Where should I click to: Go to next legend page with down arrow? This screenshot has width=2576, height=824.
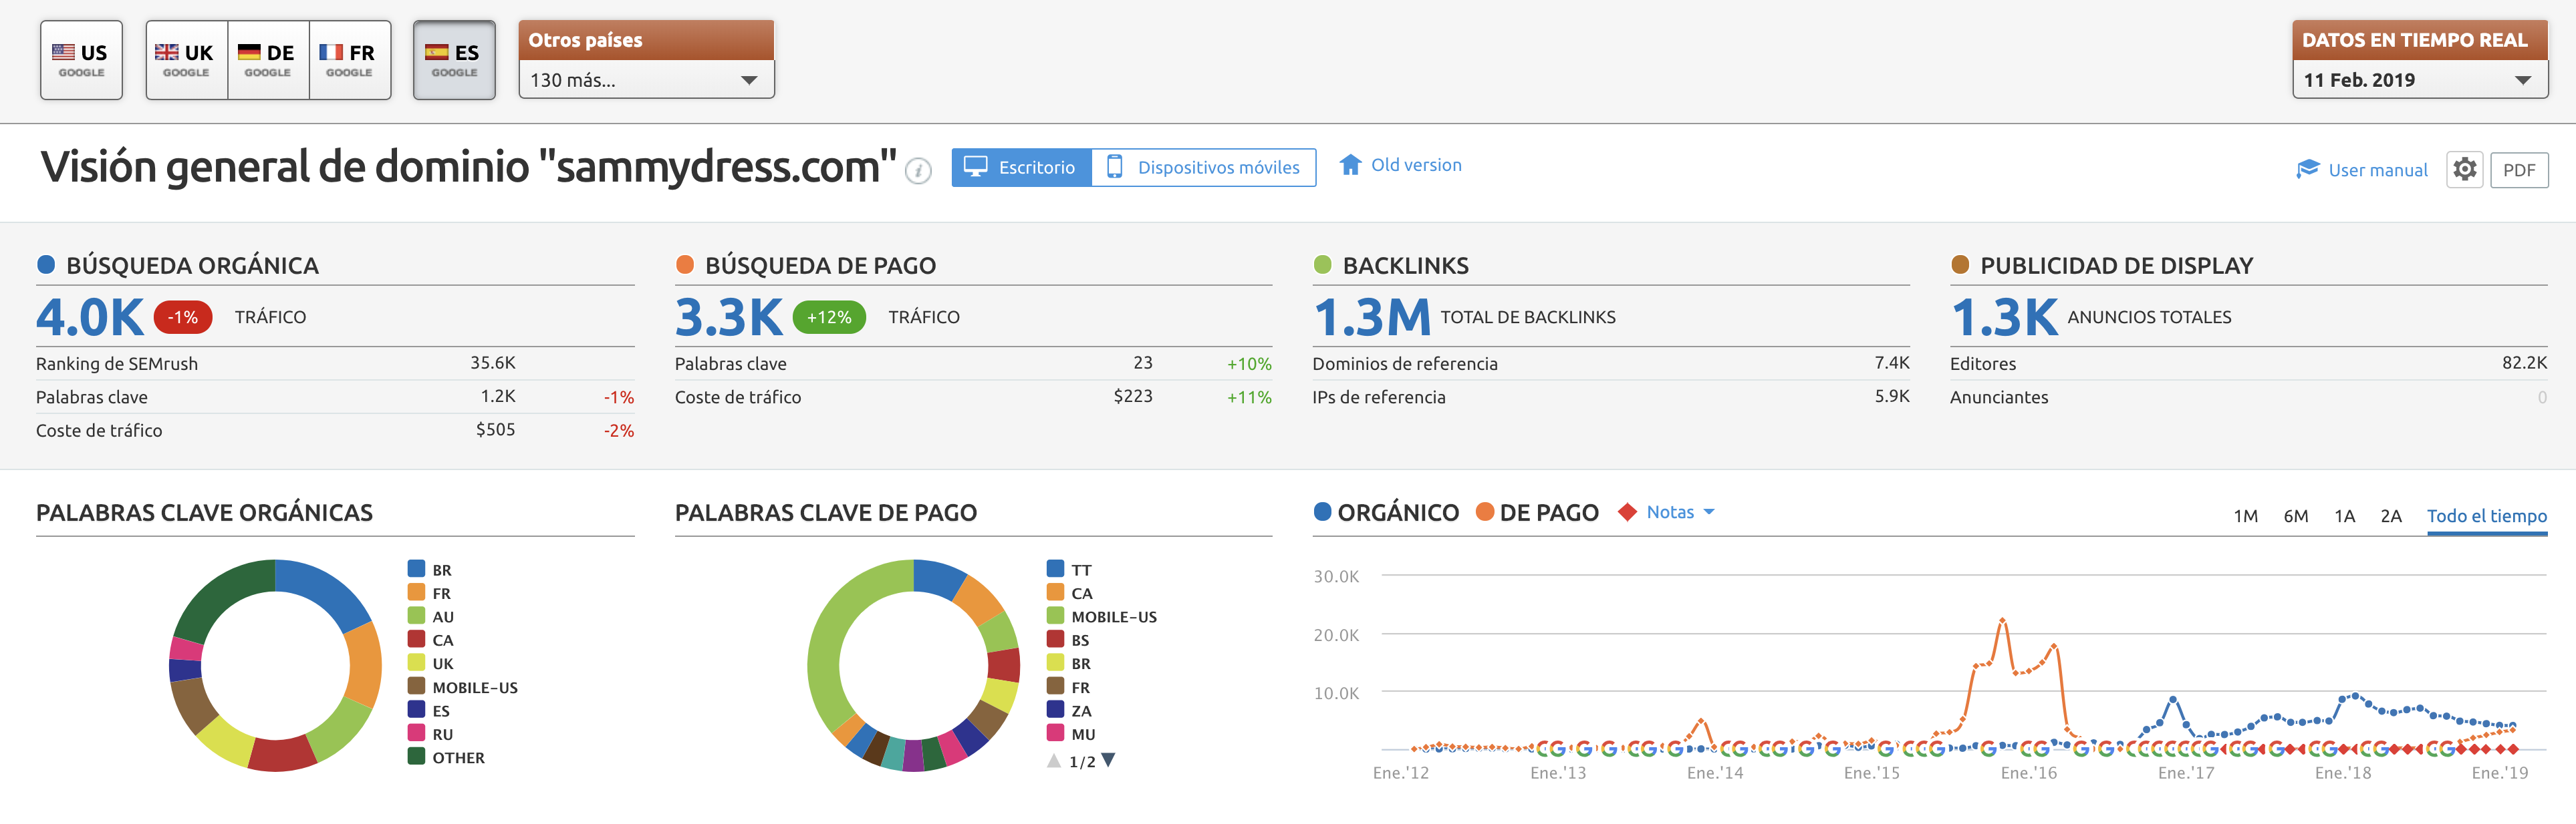tap(1108, 760)
